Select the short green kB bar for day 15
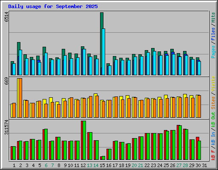This screenshot has height=170, width=218. pyautogui.click(x=103, y=158)
